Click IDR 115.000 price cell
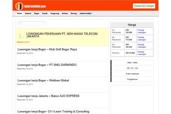 130,38
